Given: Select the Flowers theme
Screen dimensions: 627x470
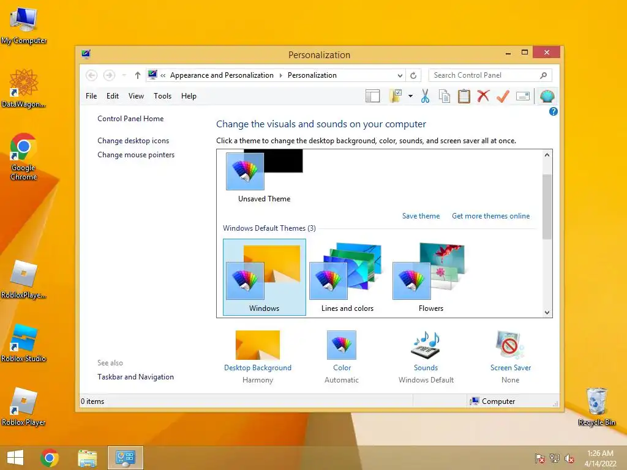Looking at the screenshot, I should pyautogui.click(x=430, y=277).
